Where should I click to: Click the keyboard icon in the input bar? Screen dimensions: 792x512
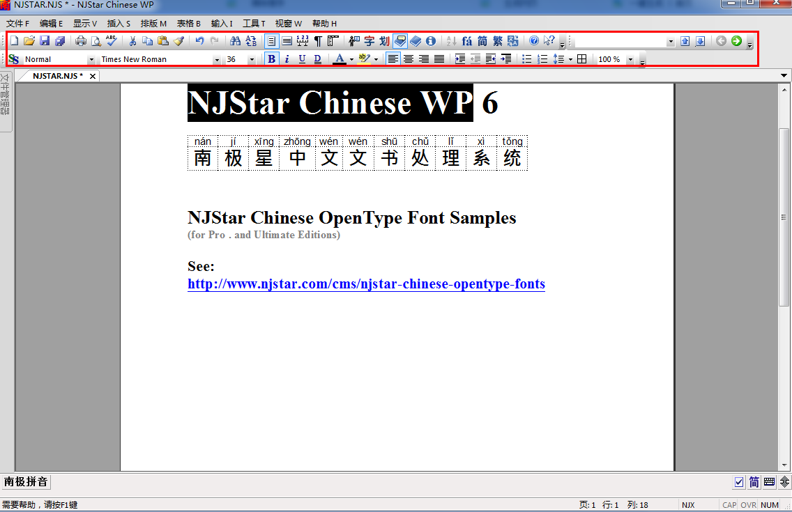[x=770, y=482]
